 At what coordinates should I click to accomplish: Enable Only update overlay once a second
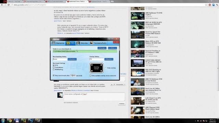click(90, 76)
